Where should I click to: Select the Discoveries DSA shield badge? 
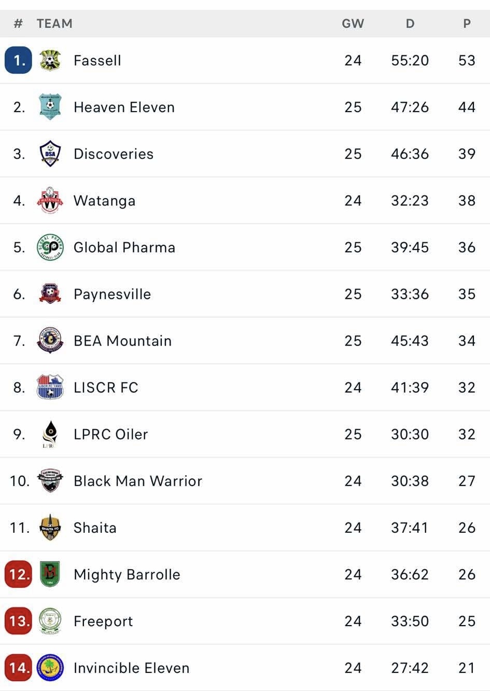tap(50, 154)
